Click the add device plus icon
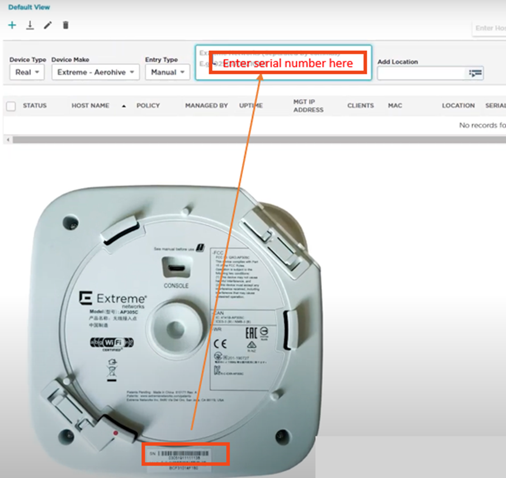 pos(12,25)
